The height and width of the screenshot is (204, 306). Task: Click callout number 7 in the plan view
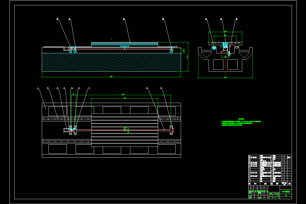pos(89,88)
